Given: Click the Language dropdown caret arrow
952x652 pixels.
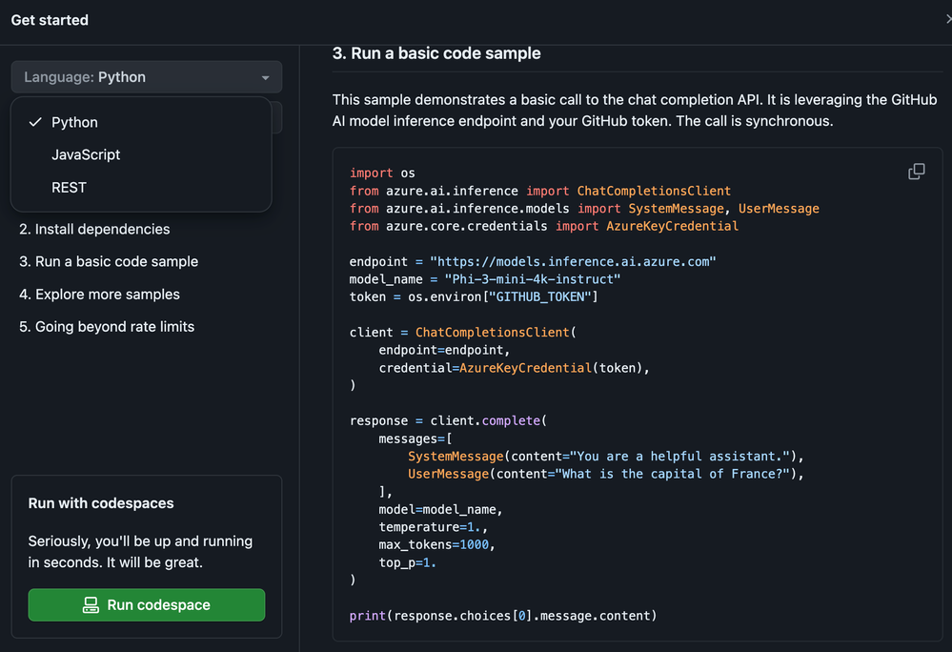Looking at the screenshot, I should click(x=265, y=78).
